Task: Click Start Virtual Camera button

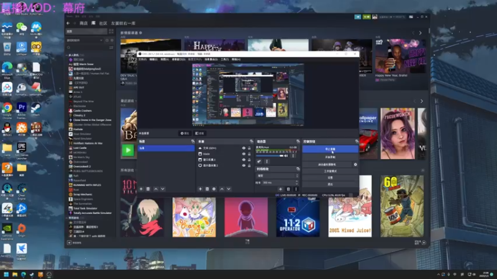Action: (327, 164)
